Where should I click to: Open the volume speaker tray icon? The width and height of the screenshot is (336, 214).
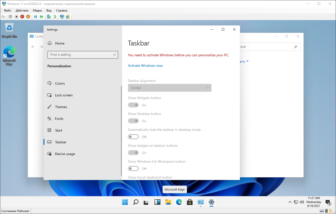pos(302,202)
